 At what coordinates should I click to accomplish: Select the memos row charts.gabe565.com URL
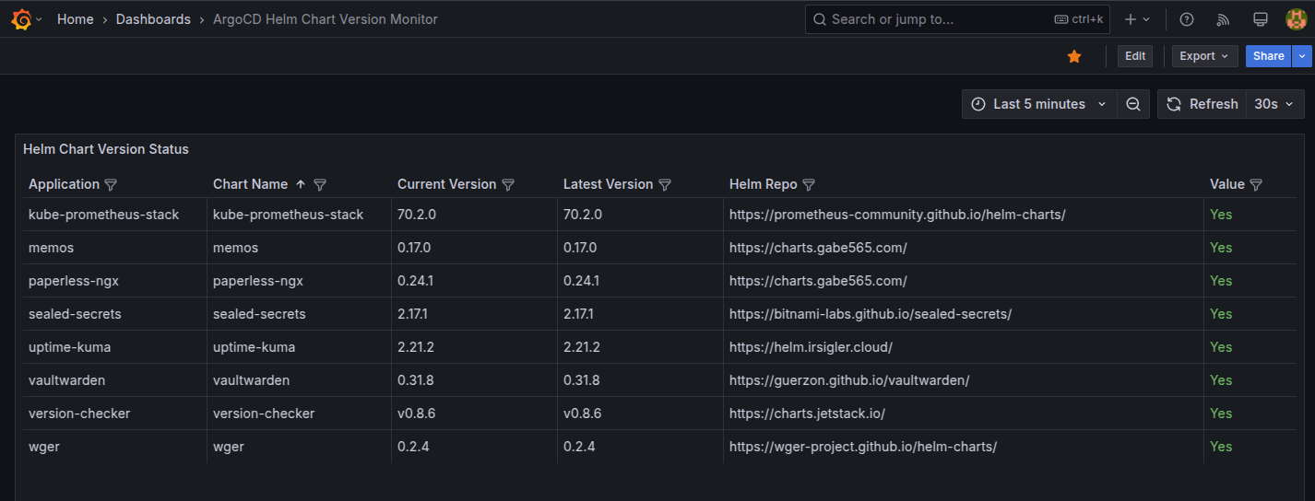pyautogui.click(x=818, y=248)
